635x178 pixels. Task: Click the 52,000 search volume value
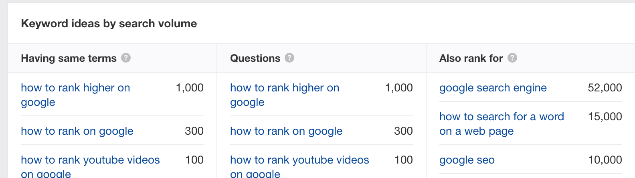click(x=605, y=88)
